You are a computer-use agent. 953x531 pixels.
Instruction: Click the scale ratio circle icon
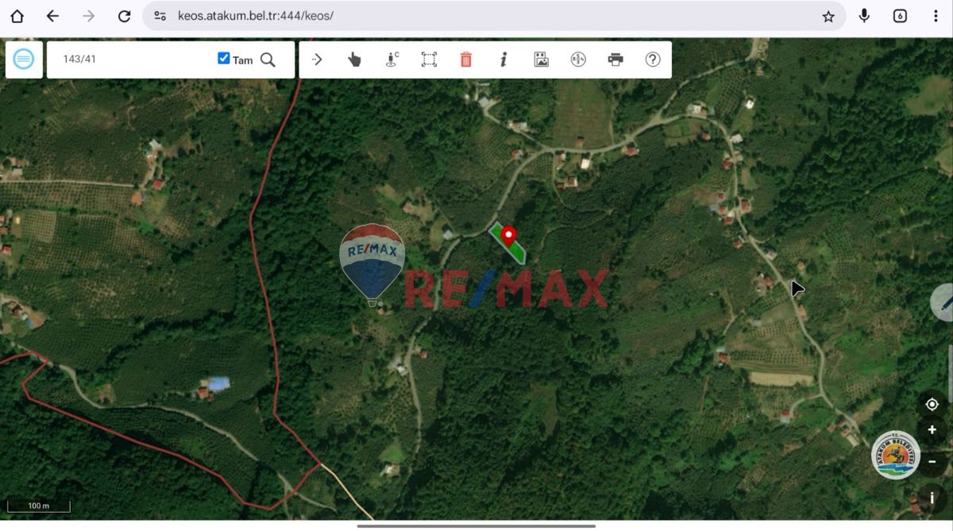pyautogui.click(x=578, y=60)
